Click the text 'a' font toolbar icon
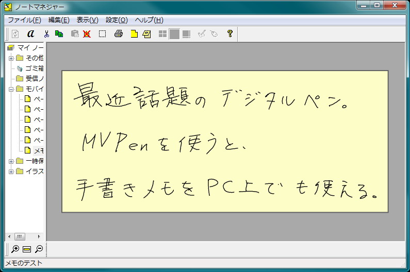 pyautogui.click(x=30, y=34)
